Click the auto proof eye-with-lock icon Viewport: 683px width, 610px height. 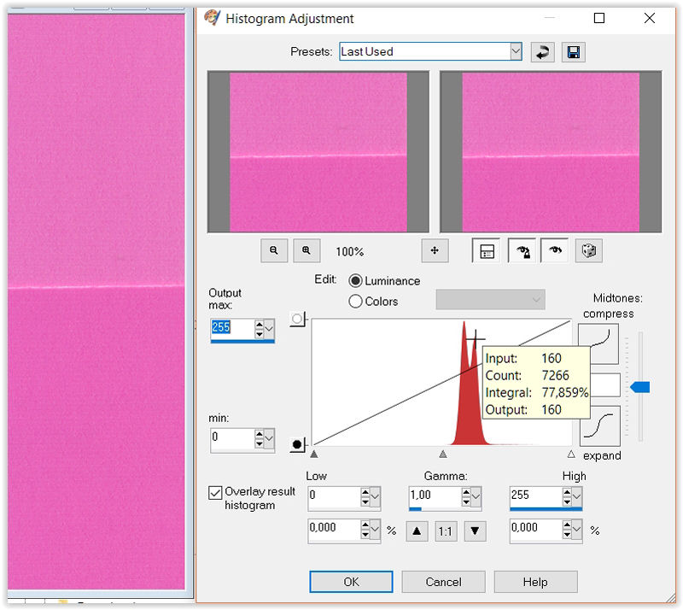522,250
